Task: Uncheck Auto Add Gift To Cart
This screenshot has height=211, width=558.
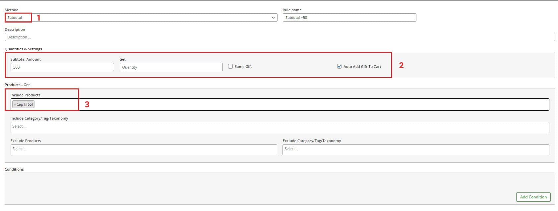Action: [x=339, y=67]
